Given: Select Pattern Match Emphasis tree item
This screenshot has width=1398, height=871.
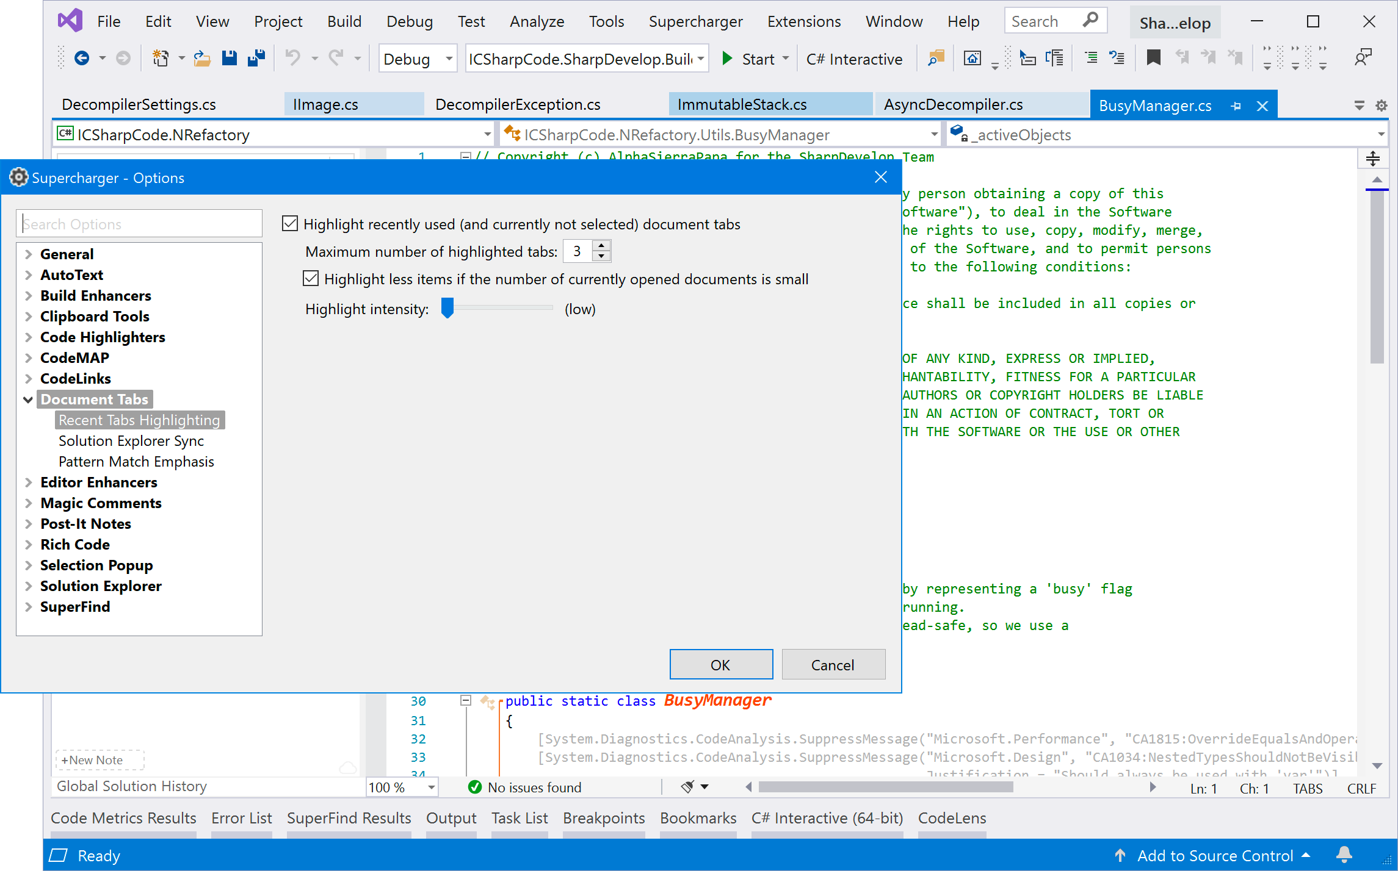Looking at the screenshot, I should [x=136, y=461].
